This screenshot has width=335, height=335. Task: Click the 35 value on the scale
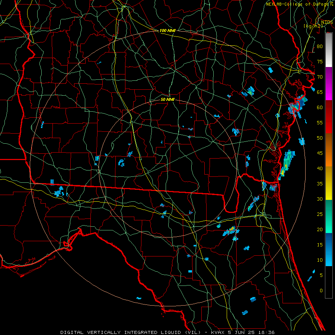tap(320, 184)
